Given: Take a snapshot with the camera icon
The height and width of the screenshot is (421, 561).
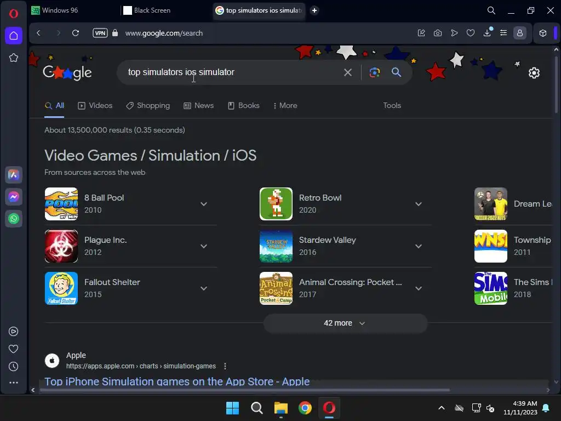Looking at the screenshot, I should pos(438,33).
